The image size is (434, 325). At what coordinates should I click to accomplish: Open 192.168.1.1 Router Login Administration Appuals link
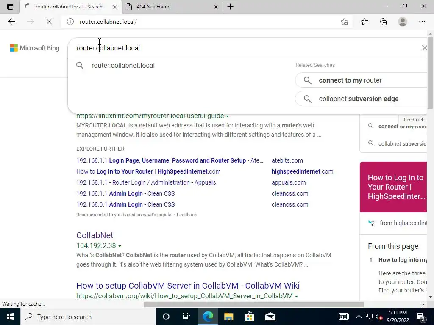(146, 182)
